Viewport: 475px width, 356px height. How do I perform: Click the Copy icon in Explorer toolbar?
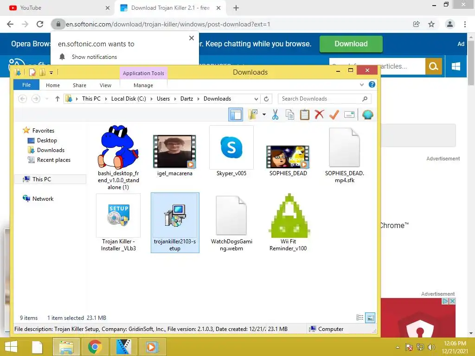tap(290, 115)
